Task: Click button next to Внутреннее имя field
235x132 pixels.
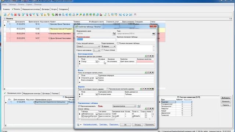Action: pos(114,33)
